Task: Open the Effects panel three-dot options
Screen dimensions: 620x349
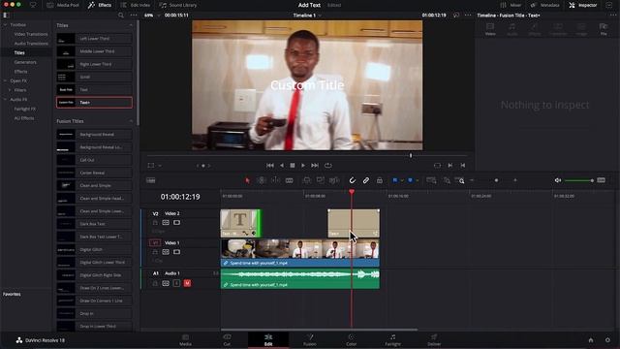Action: click(x=134, y=16)
